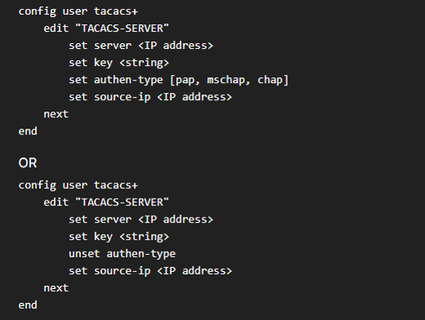
Task: Click the first edit "TACACS-SERVER" line
Action: 106,28
